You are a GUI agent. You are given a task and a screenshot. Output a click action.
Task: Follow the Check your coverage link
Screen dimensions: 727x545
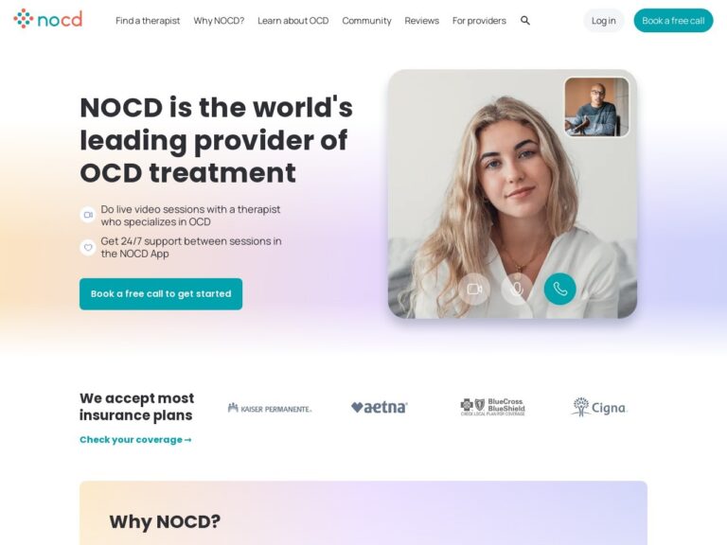click(x=135, y=439)
